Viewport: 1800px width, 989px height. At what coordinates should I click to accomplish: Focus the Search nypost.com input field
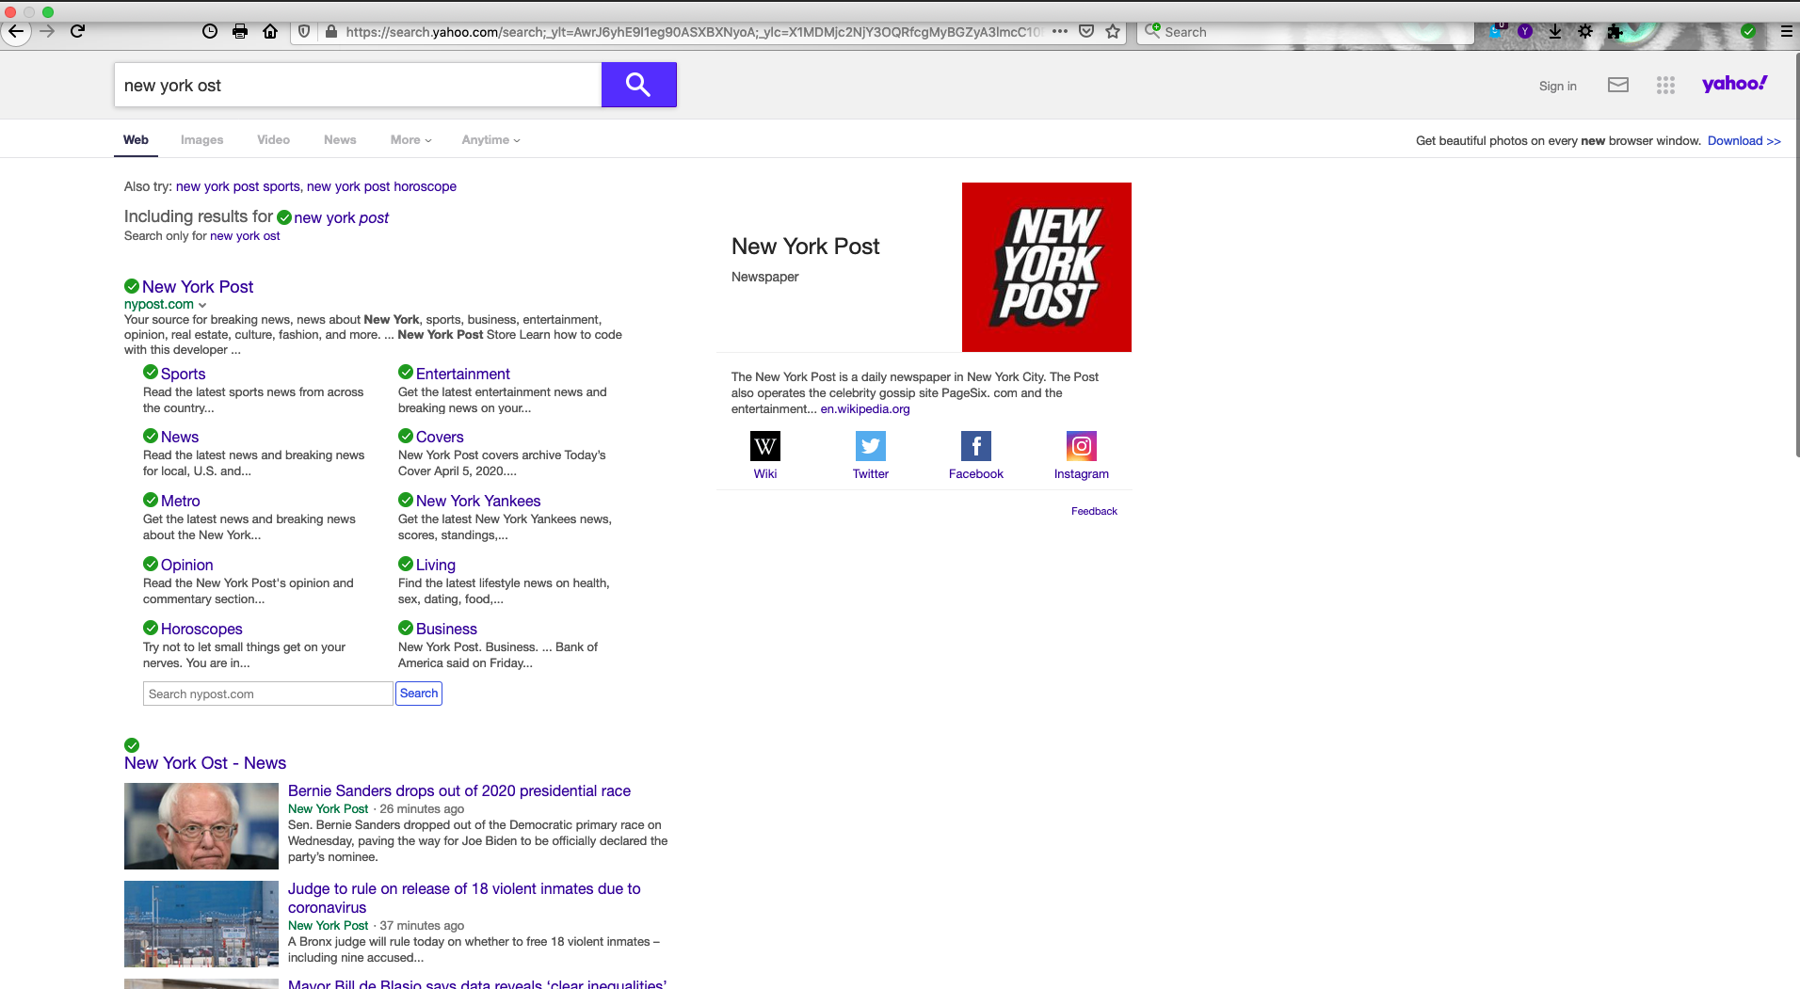[x=268, y=694]
